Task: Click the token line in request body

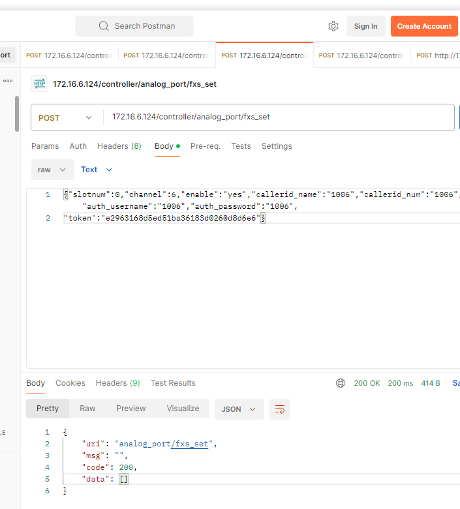Action: pos(164,218)
